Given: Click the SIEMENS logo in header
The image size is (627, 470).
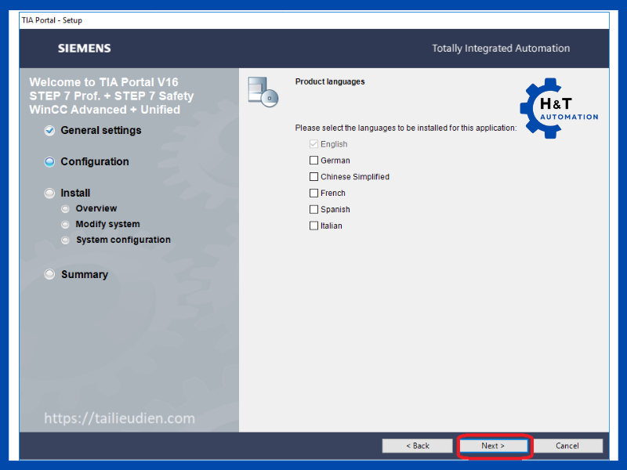Looking at the screenshot, I should (x=84, y=49).
